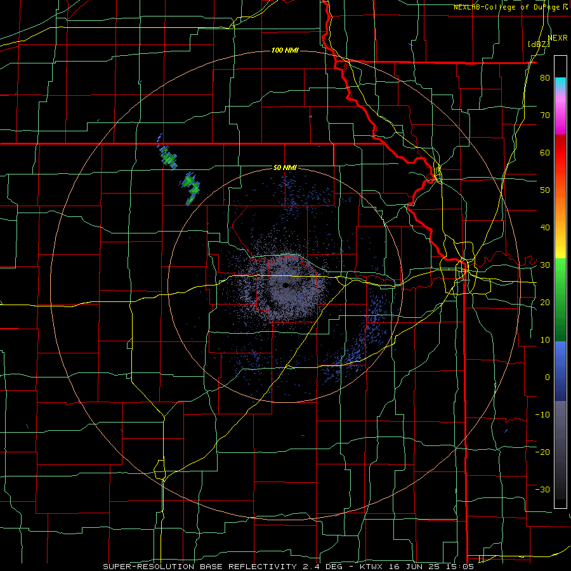The height and width of the screenshot is (571, 571).
Task: Click the 100 NMI range ring label
Action: point(285,50)
